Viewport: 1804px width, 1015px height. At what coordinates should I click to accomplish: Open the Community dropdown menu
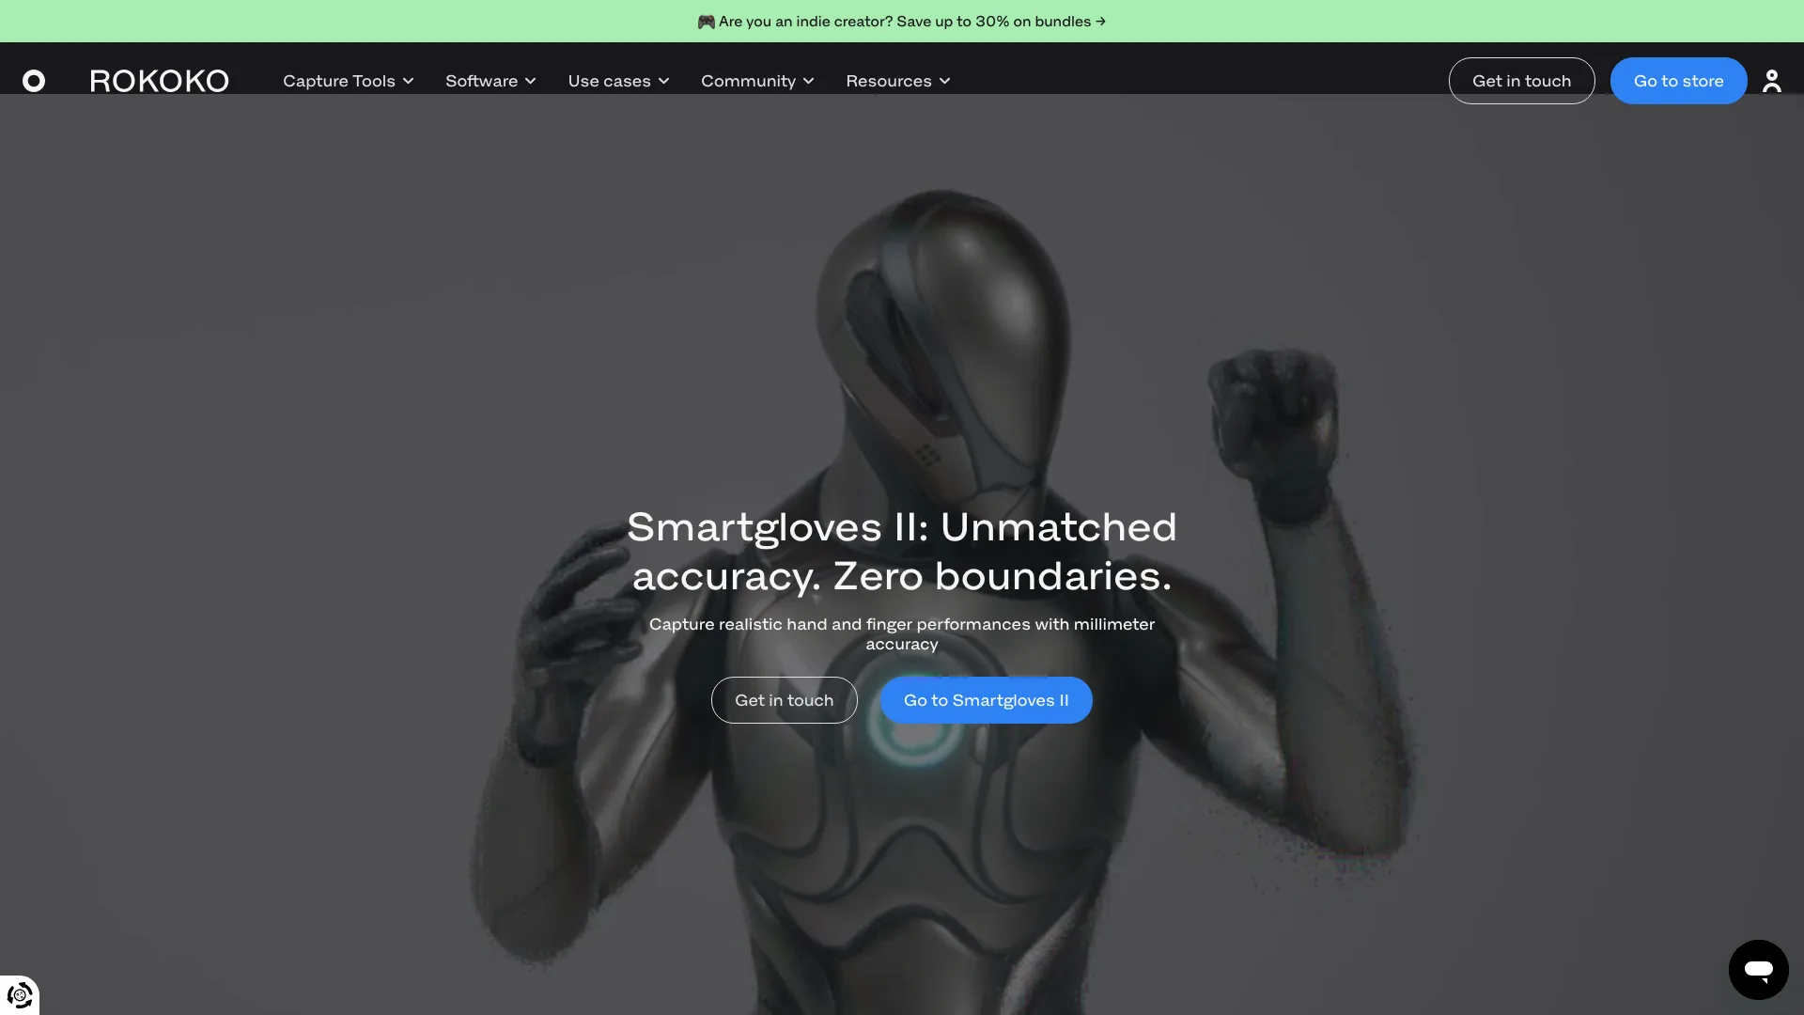pos(757,81)
